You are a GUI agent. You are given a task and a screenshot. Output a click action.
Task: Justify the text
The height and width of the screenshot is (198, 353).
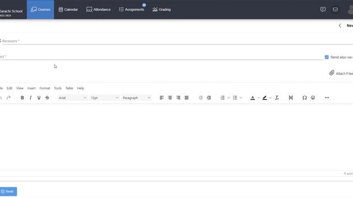(186, 98)
